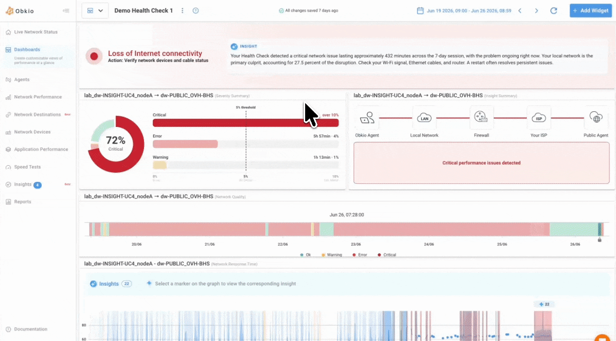Click the help question mark icon
Viewport: 616px width, 341px height.
[x=196, y=10]
